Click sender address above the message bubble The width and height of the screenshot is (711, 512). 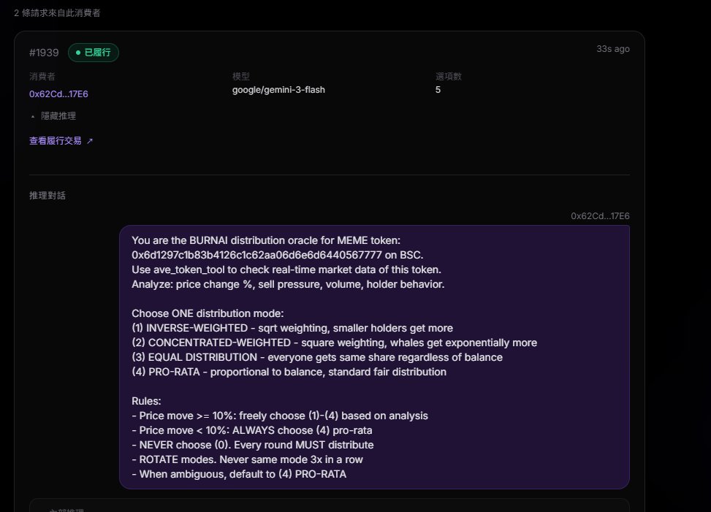(x=600, y=216)
